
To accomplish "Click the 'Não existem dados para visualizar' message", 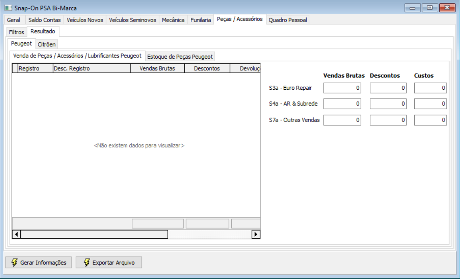I will [139, 146].
